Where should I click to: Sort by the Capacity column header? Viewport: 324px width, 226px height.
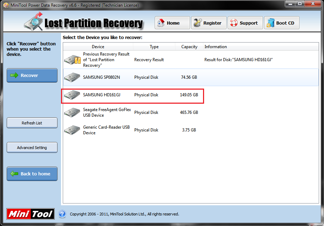[189, 47]
